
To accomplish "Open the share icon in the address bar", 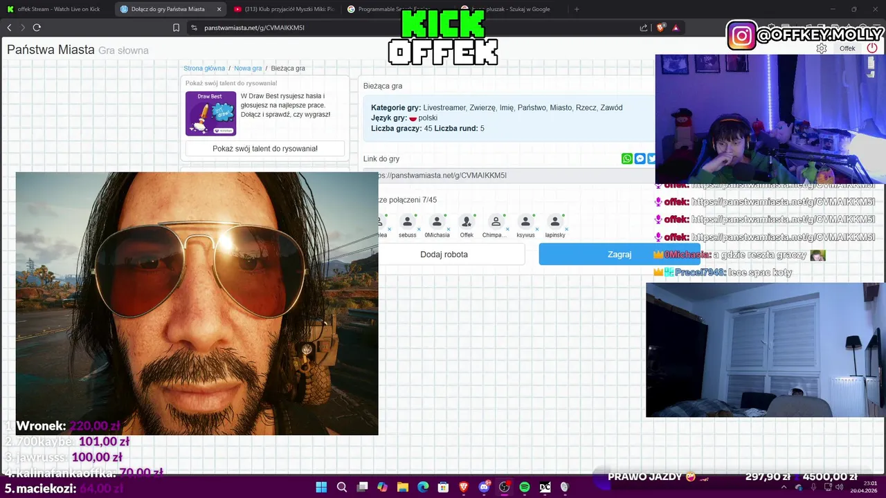I will coord(644,28).
